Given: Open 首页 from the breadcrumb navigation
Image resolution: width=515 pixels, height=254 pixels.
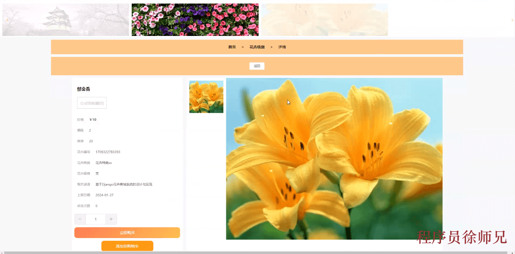Looking at the screenshot, I should [x=232, y=47].
